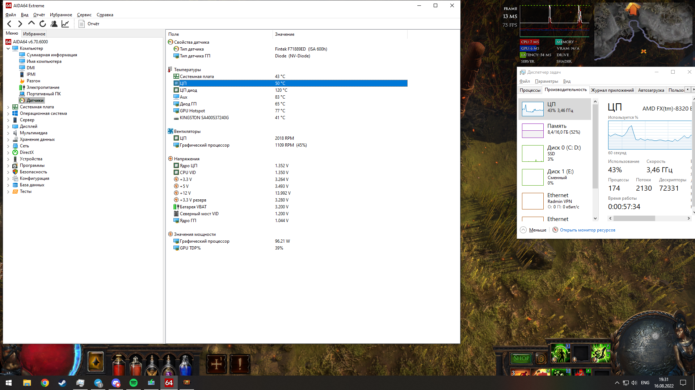695x390 pixels.
Task: Click the AIDA64 back navigation arrow
Action: (9, 24)
